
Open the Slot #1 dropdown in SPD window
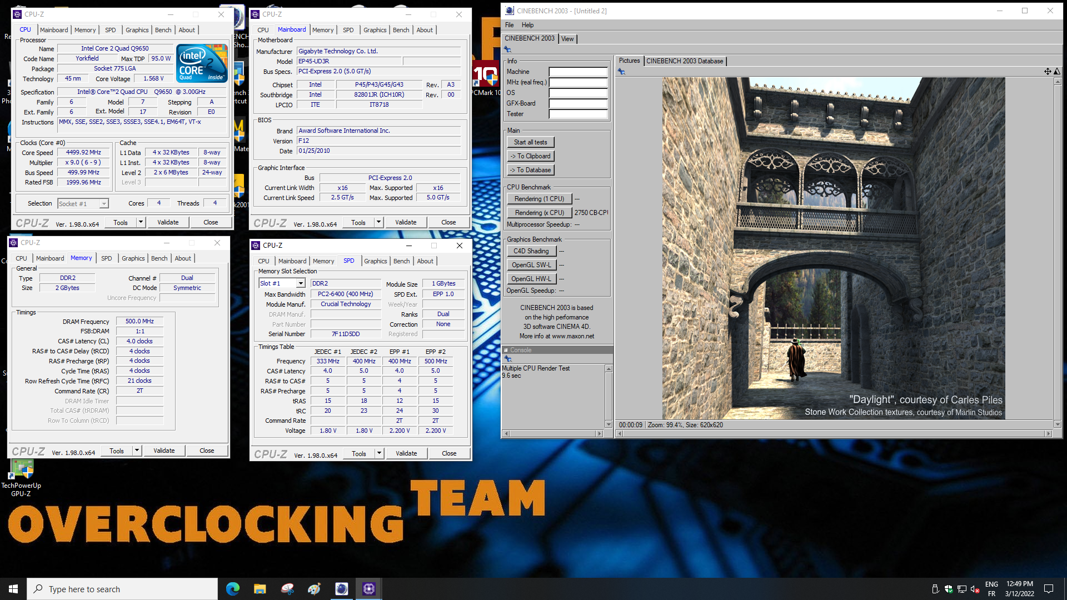[x=301, y=284]
